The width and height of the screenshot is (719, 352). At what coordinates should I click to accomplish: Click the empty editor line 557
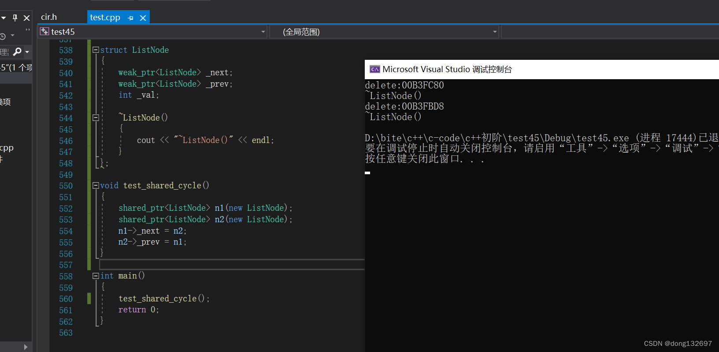[232, 264]
